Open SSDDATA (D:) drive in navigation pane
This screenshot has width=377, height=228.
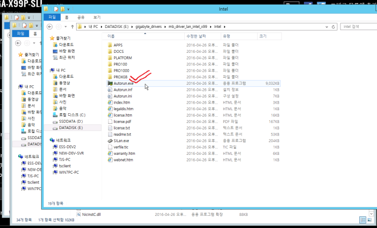click(71, 121)
